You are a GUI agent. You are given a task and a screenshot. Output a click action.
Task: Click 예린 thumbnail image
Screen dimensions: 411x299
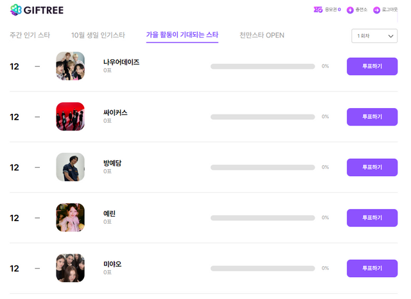pos(70,217)
